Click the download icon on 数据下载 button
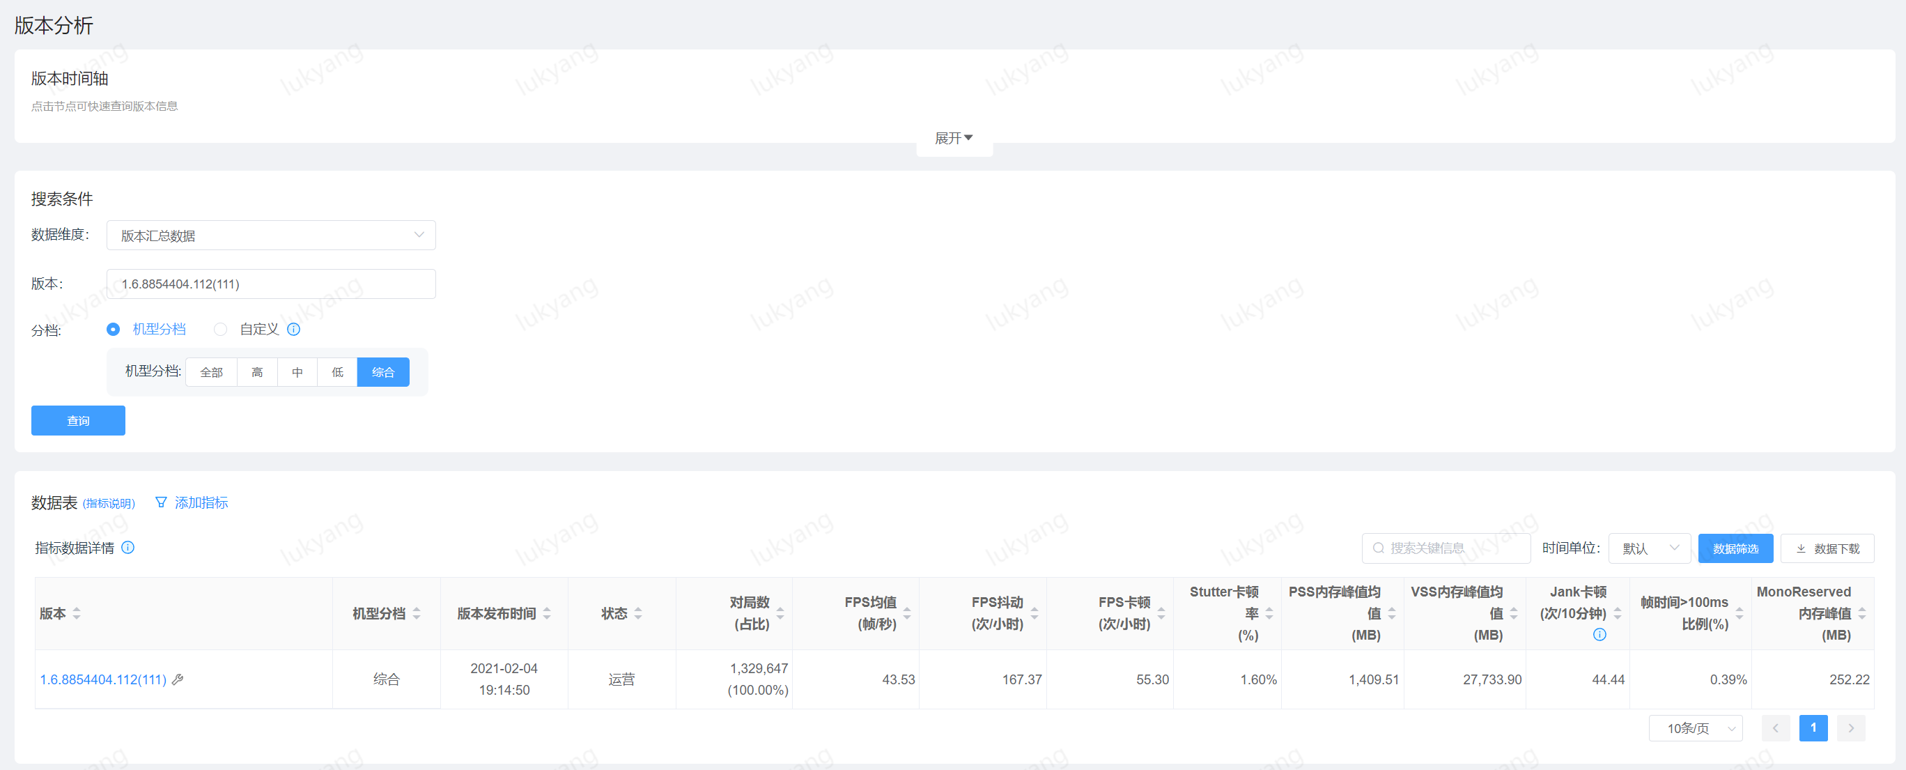Image resolution: width=1906 pixels, height=770 pixels. (1801, 548)
